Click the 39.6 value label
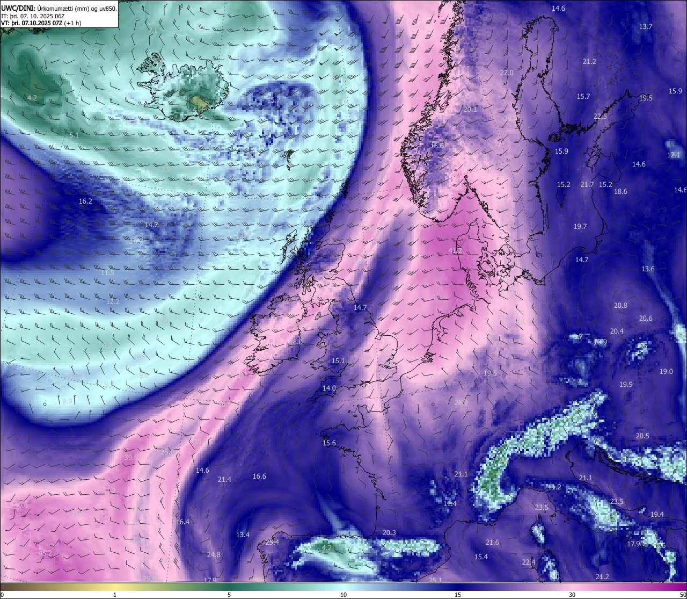Image resolution: width=687 pixels, height=599 pixels. 131,457
